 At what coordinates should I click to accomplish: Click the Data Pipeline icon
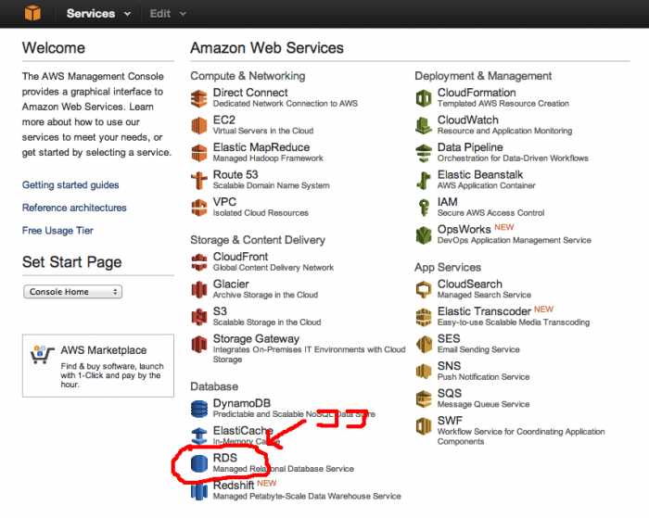424,153
